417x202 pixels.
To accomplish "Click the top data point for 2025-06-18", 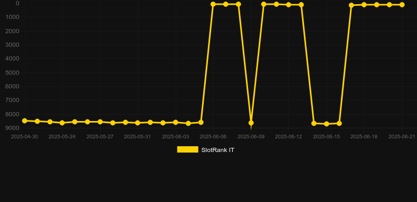I will pos(364,5).
